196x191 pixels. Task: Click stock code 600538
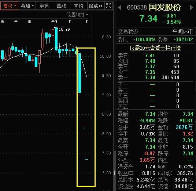(137, 7)
